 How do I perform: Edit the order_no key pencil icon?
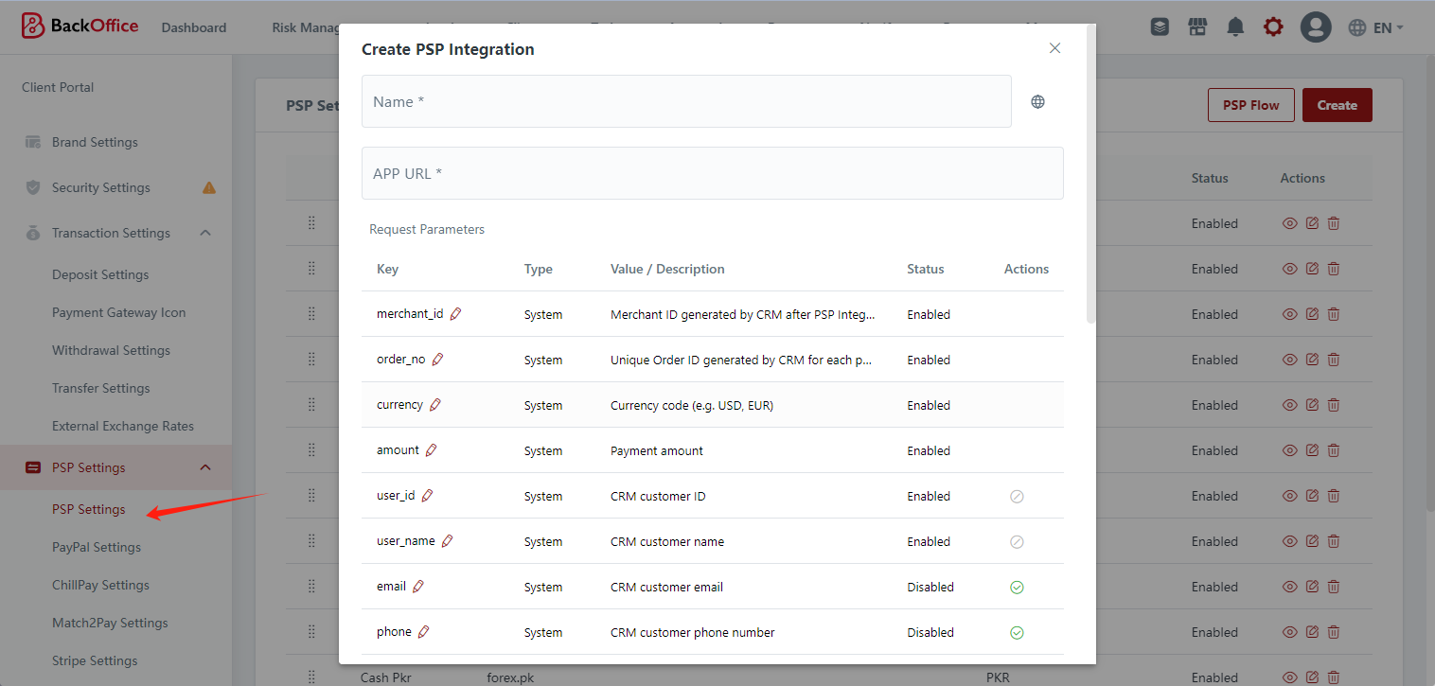tap(437, 360)
